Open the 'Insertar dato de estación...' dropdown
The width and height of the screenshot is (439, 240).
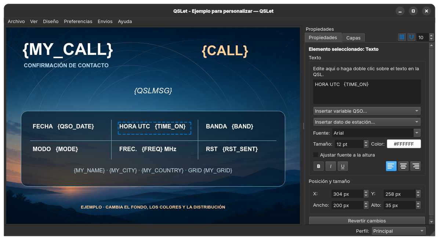pyautogui.click(x=367, y=122)
